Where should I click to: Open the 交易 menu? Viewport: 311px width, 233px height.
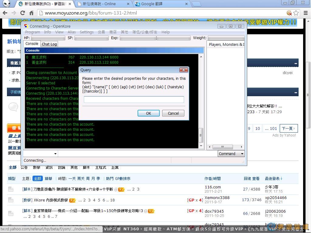(x=101, y=32)
